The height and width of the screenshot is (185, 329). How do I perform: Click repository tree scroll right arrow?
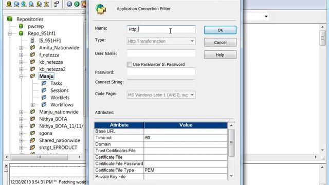79,157
